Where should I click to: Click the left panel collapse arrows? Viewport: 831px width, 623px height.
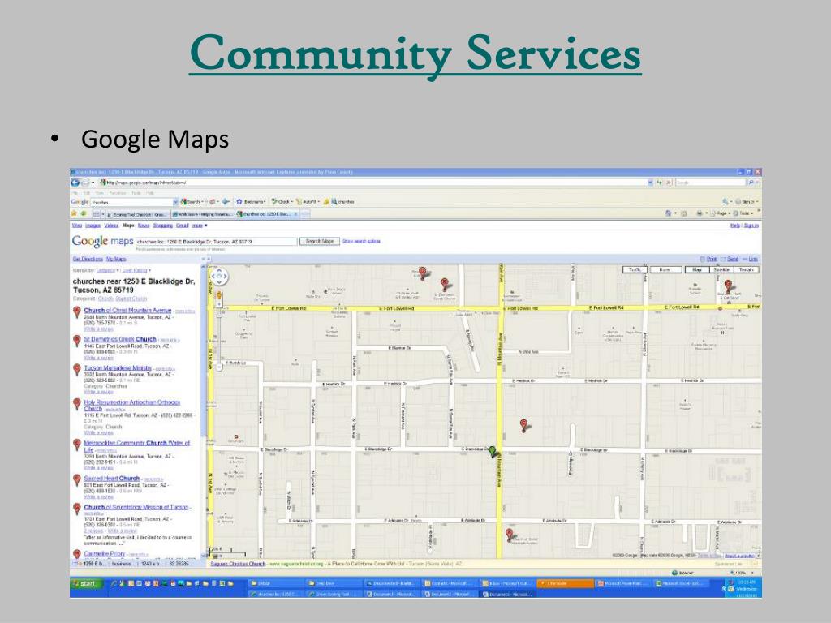click(x=204, y=259)
